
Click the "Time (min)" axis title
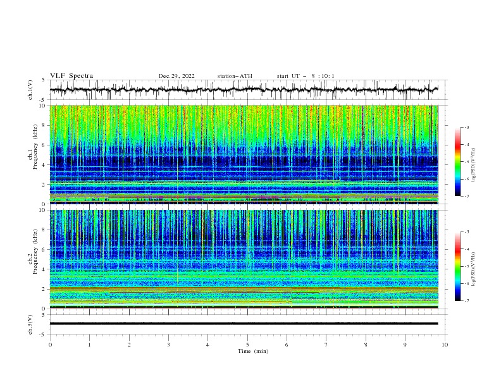point(253,351)
